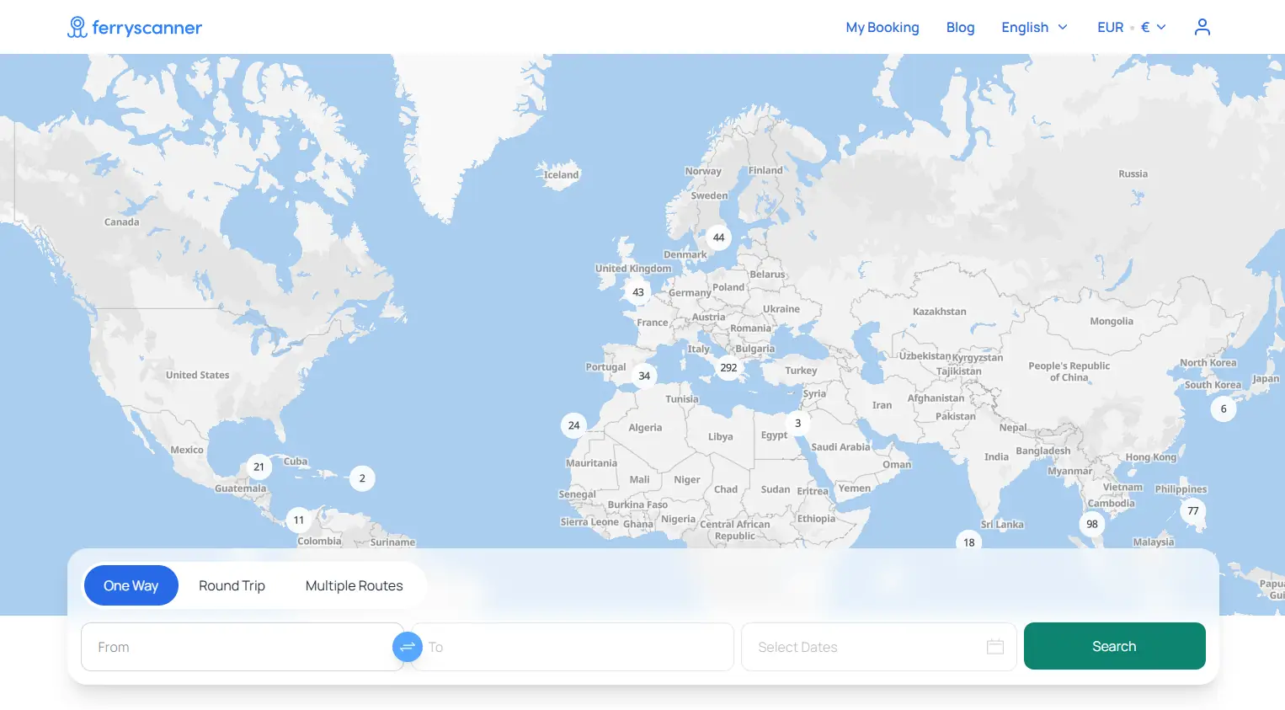Click the ferryscanner logo
1285x710 pixels.
[x=135, y=28]
